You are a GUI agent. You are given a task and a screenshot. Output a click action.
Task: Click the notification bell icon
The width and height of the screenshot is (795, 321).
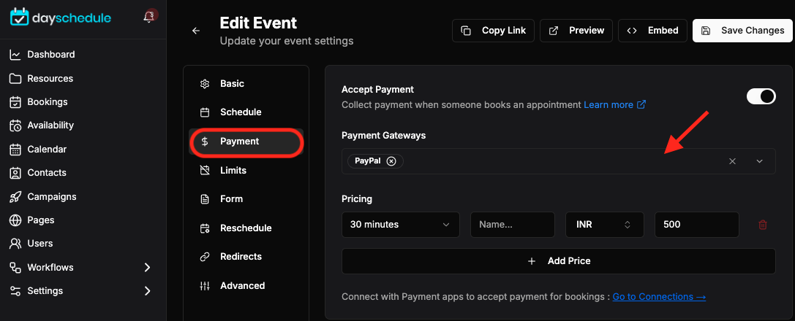(x=148, y=18)
